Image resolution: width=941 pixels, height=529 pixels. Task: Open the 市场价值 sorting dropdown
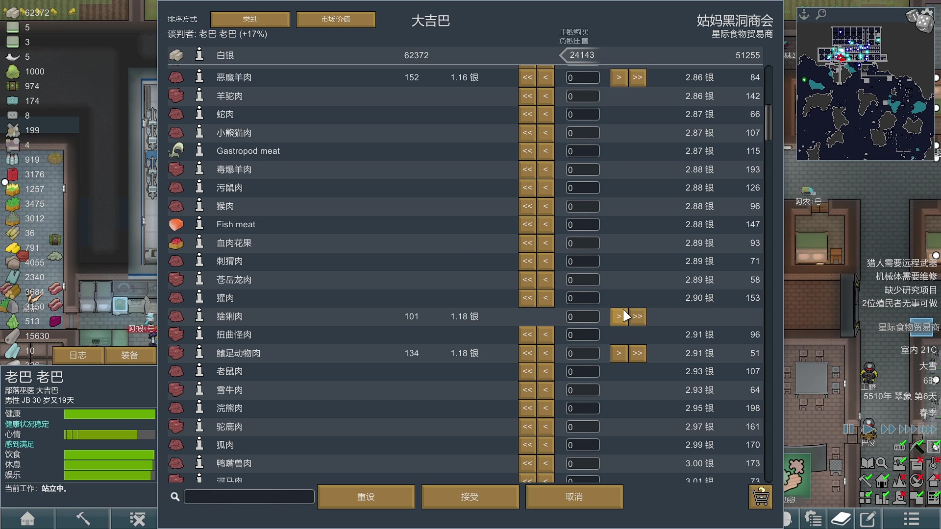[x=336, y=19]
